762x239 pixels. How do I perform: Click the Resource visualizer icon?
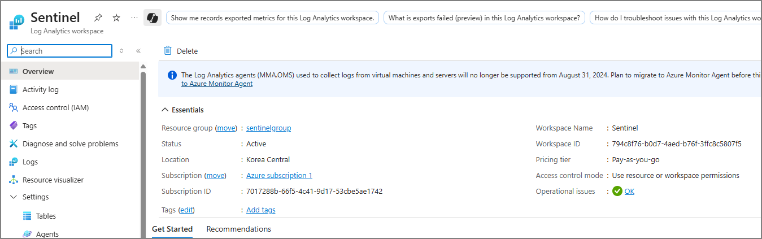(x=14, y=180)
